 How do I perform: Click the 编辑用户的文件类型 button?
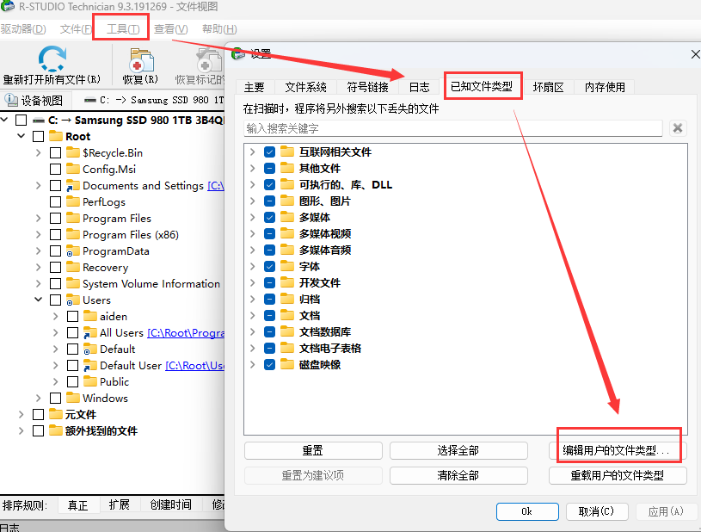tap(618, 450)
